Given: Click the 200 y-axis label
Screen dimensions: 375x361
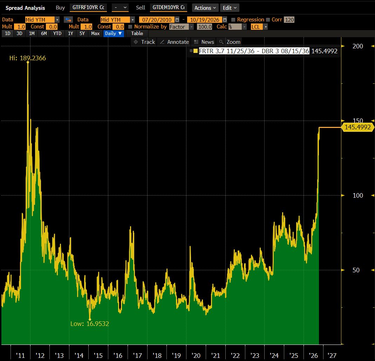Looking at the screenshot, I should coord(357,46).
